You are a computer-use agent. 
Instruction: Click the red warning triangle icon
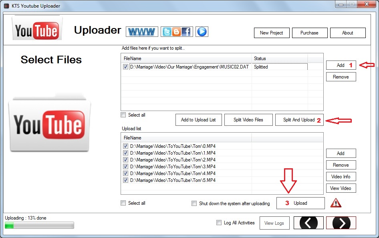tap(336, 203)
